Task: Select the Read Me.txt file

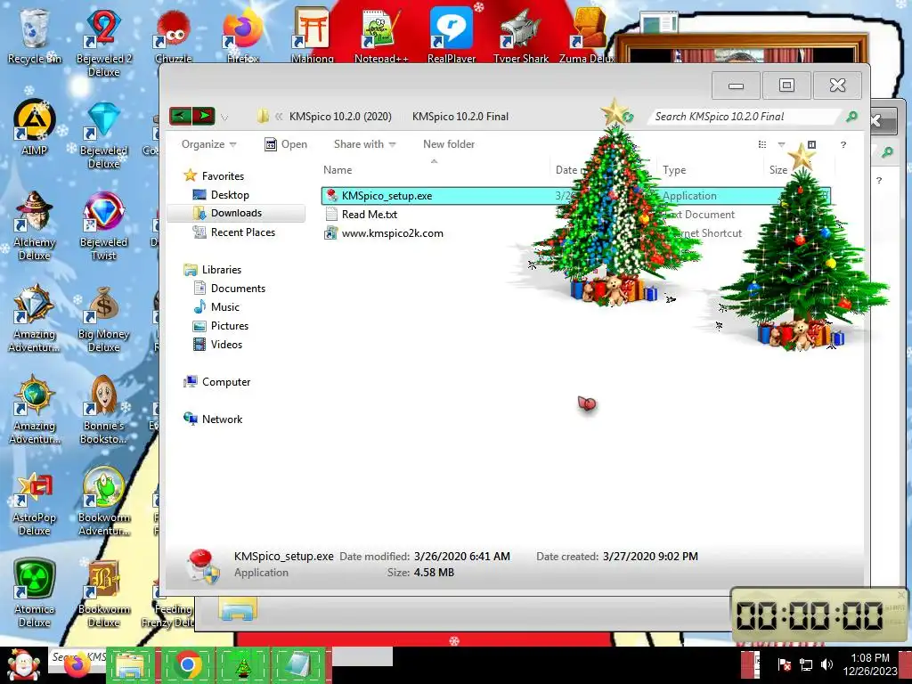Action: 370,215
